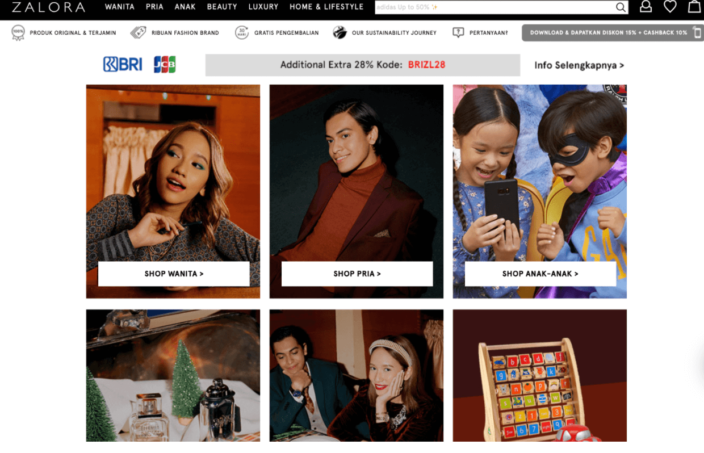Viewport: 704px width, 453px height.
Task: Focus the search input field
Action: click(x=494, y=7)
